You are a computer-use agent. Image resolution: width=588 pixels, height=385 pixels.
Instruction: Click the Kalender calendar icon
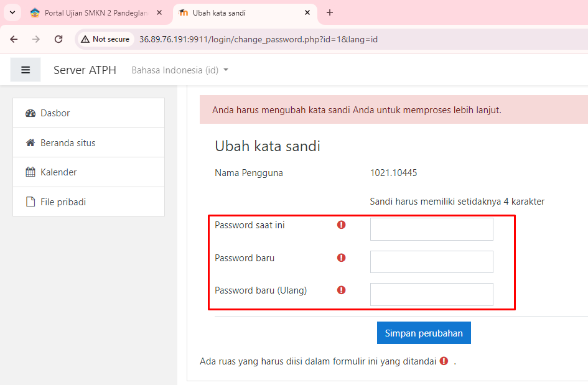point(30,172)
